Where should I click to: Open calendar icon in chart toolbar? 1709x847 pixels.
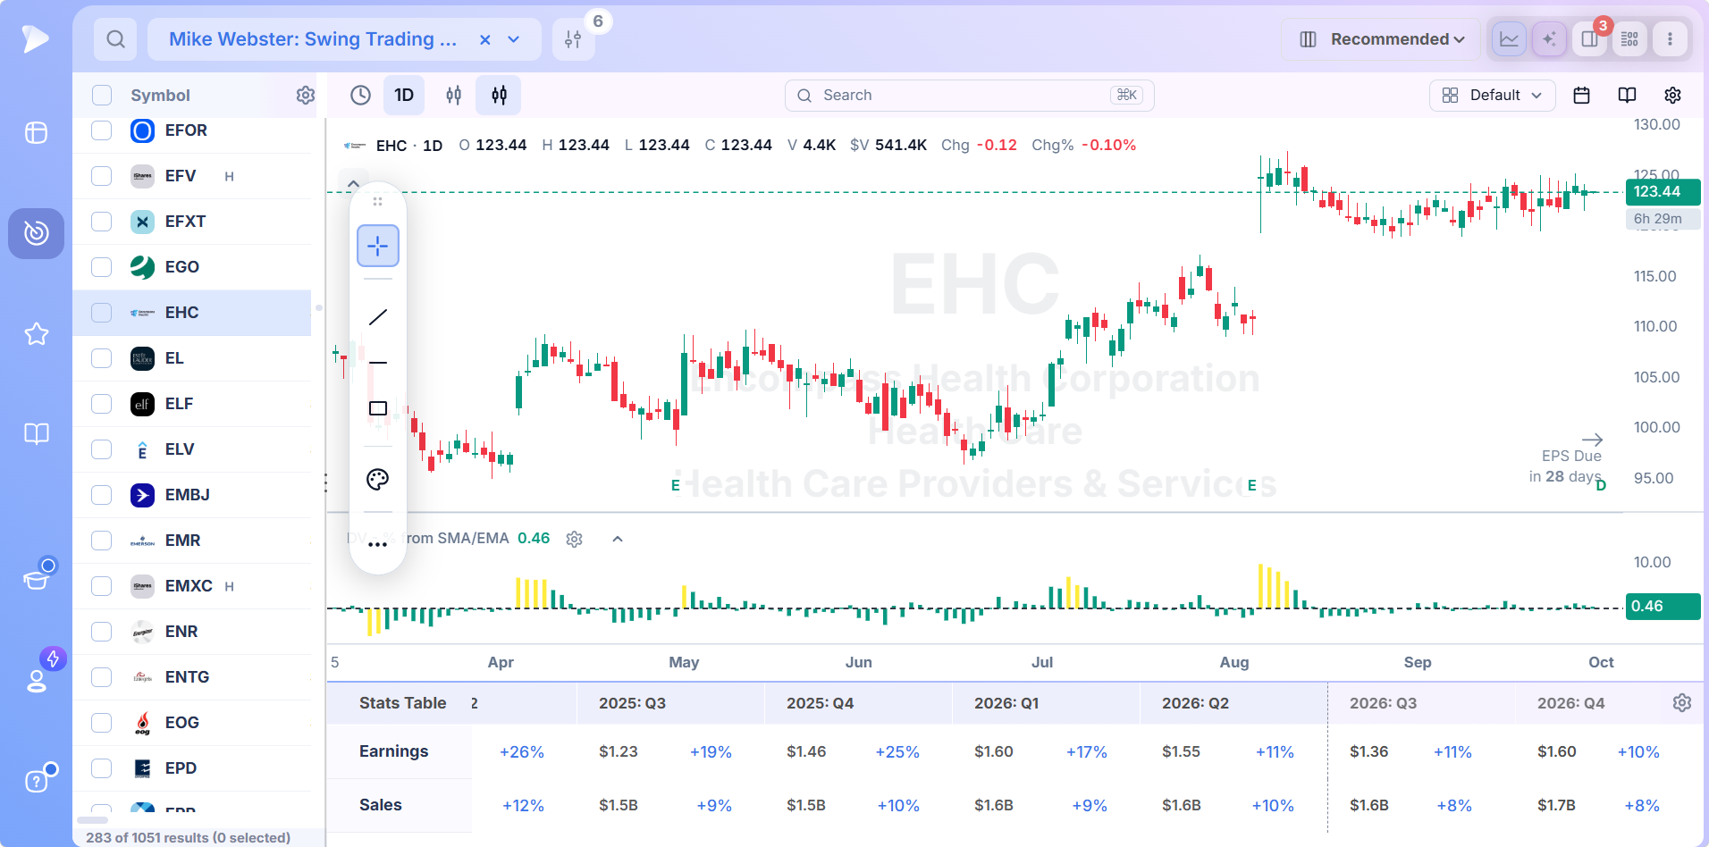1581,96
